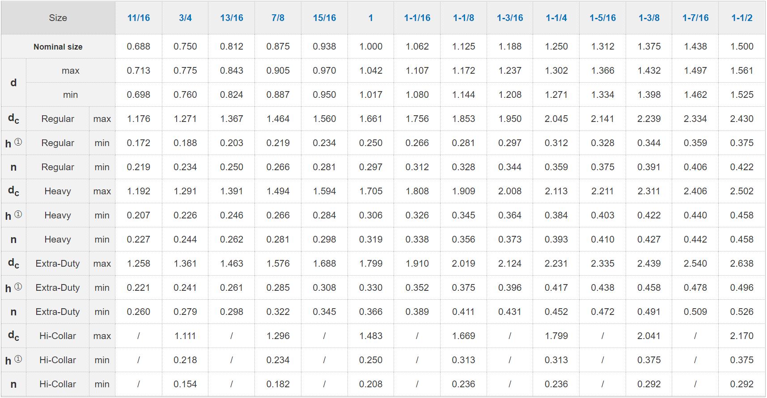Viewport: 767px width, 398px height.
Task: Open the 1-1/16 size link
Action: (417, 18)
